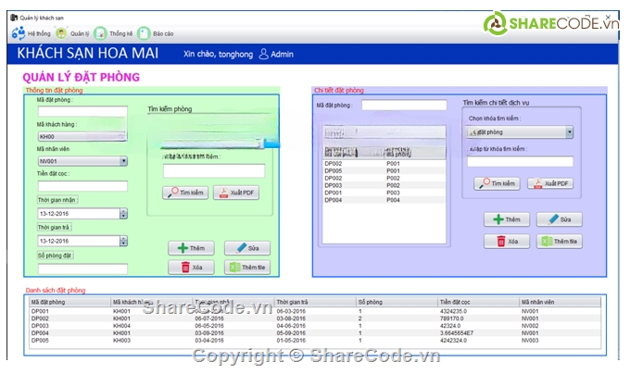Screen dimensions: 630x374
Task: Focus the Số phòng đặt input field
Action: [x=82, y=268]
